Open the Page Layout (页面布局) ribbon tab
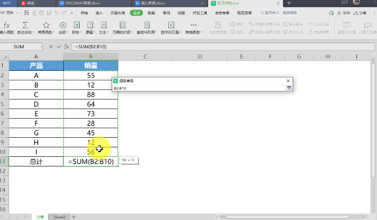This screenshot has width=377, height=220. pos(118,13)
